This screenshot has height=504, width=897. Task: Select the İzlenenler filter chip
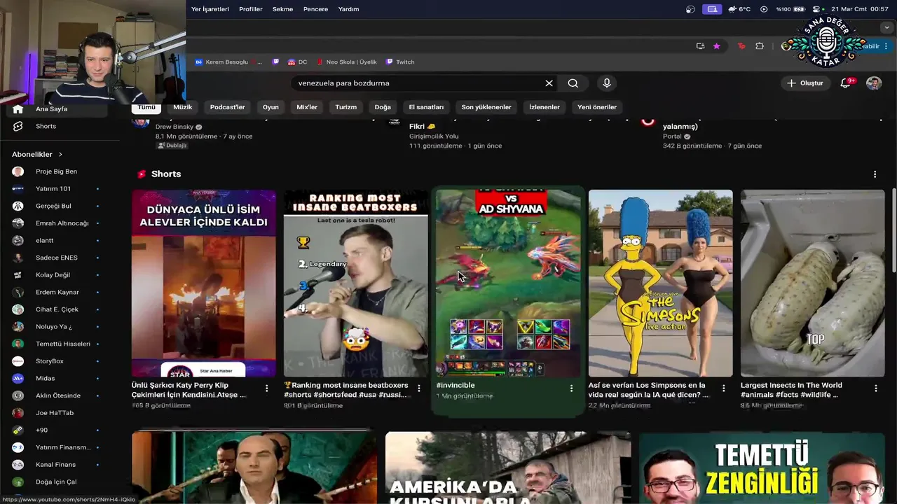point(545,107)
